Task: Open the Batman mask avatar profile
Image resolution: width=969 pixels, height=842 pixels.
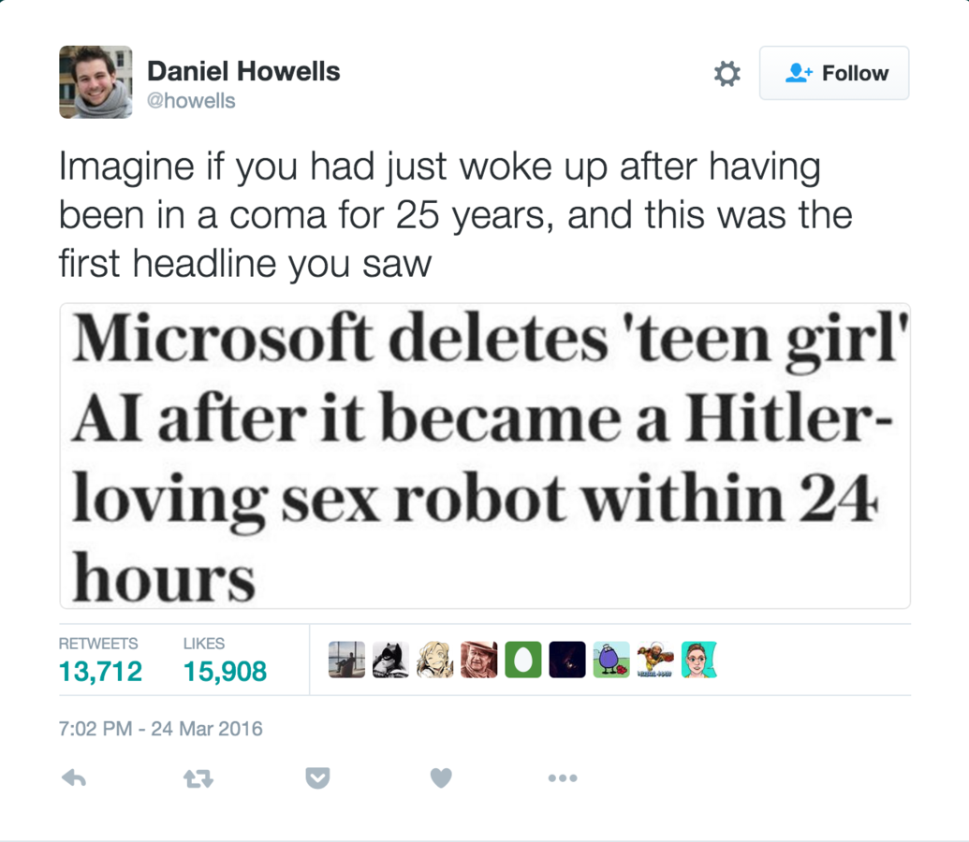Action: [390, 660]
